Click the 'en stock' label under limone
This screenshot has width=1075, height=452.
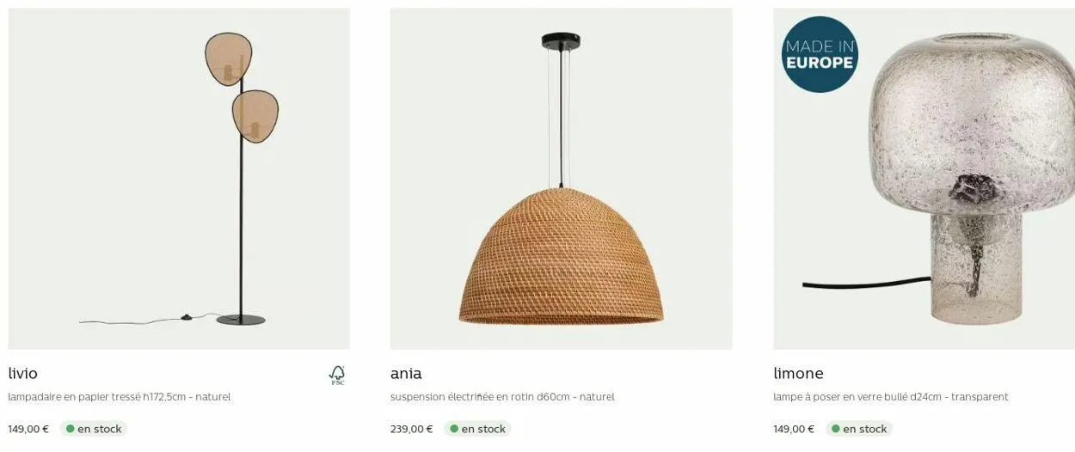click(865, 429)
